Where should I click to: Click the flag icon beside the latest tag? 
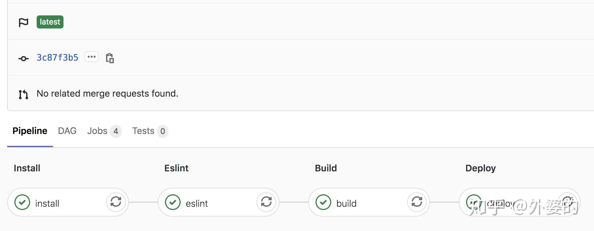[x=23, y=22]
